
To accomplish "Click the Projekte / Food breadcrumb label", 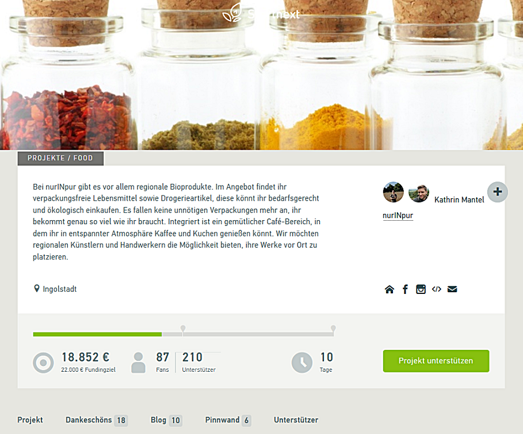I will coord(60,158).
